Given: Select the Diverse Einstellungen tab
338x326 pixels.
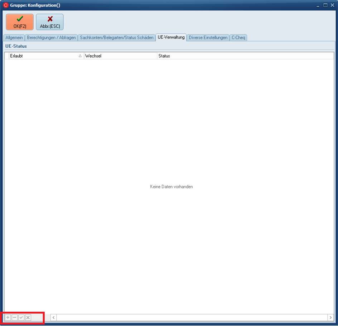Looking at the screenshot, I should [x=208, y=38].
